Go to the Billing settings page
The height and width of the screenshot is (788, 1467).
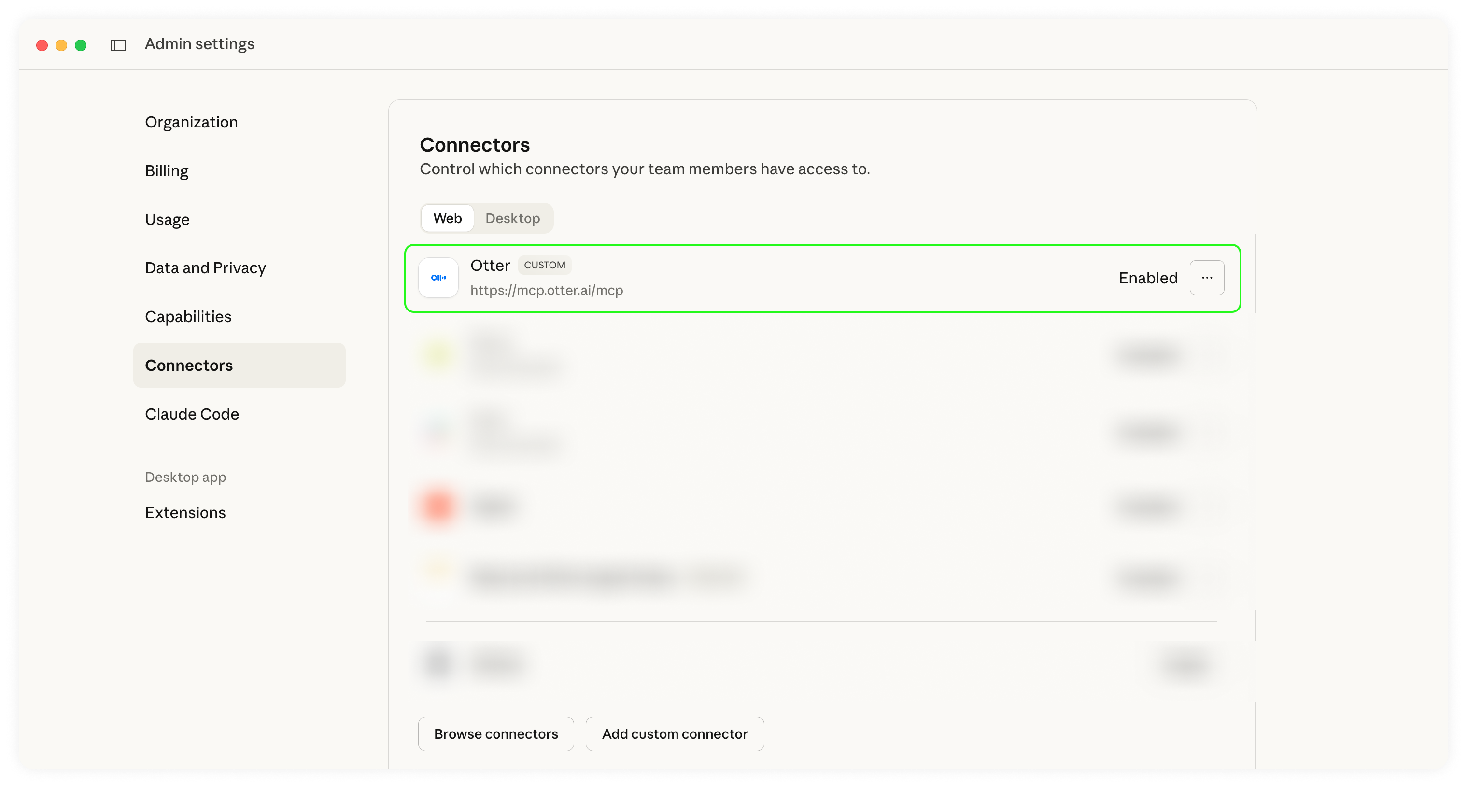tap(166, 171)
